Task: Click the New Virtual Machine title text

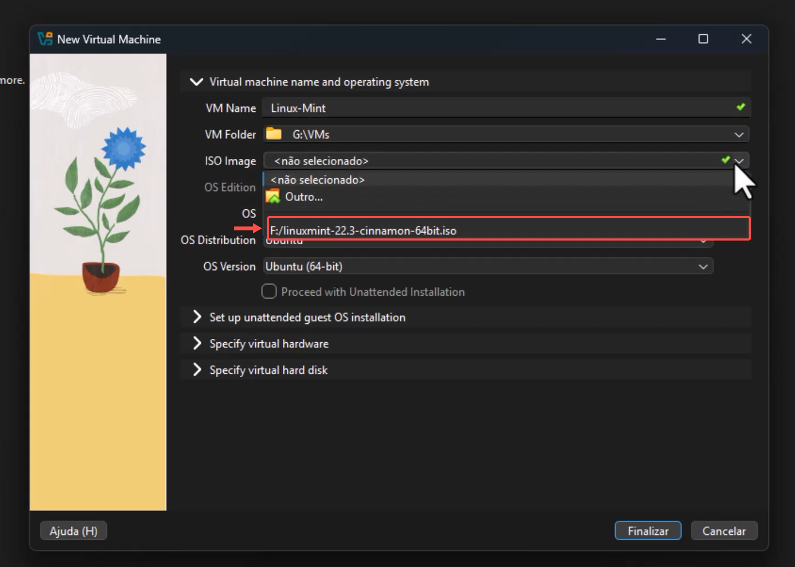Action: tap(109, 39)
